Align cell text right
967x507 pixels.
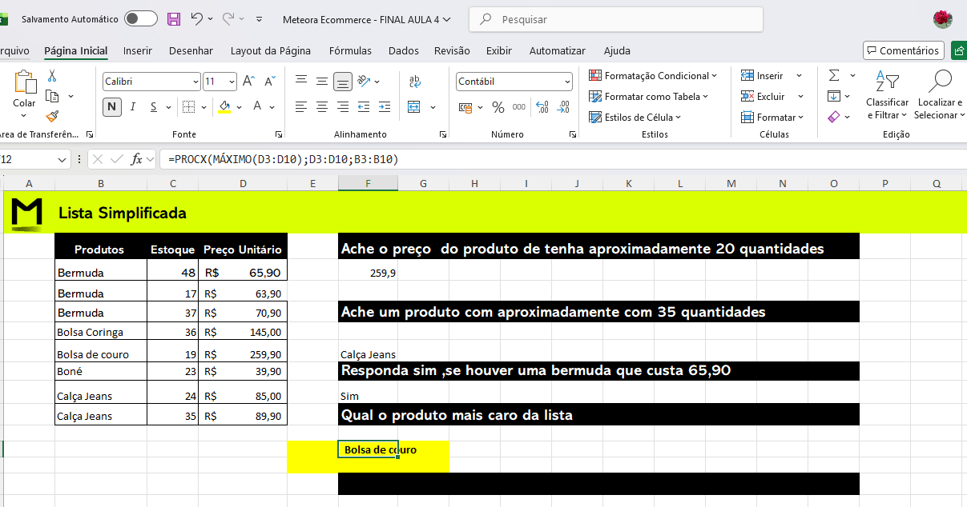click(x=343, y=107)
